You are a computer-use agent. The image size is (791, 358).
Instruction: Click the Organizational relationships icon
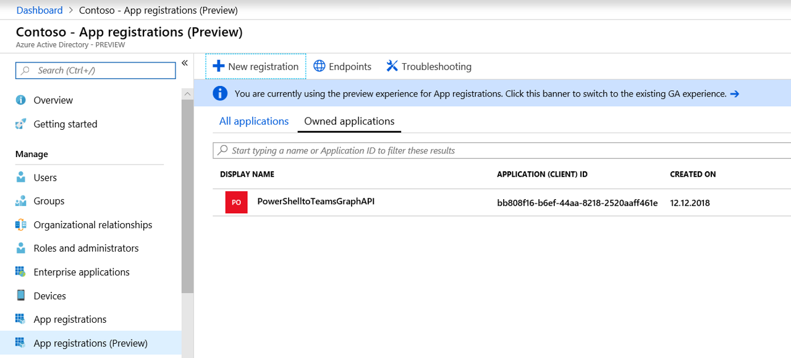21,225
